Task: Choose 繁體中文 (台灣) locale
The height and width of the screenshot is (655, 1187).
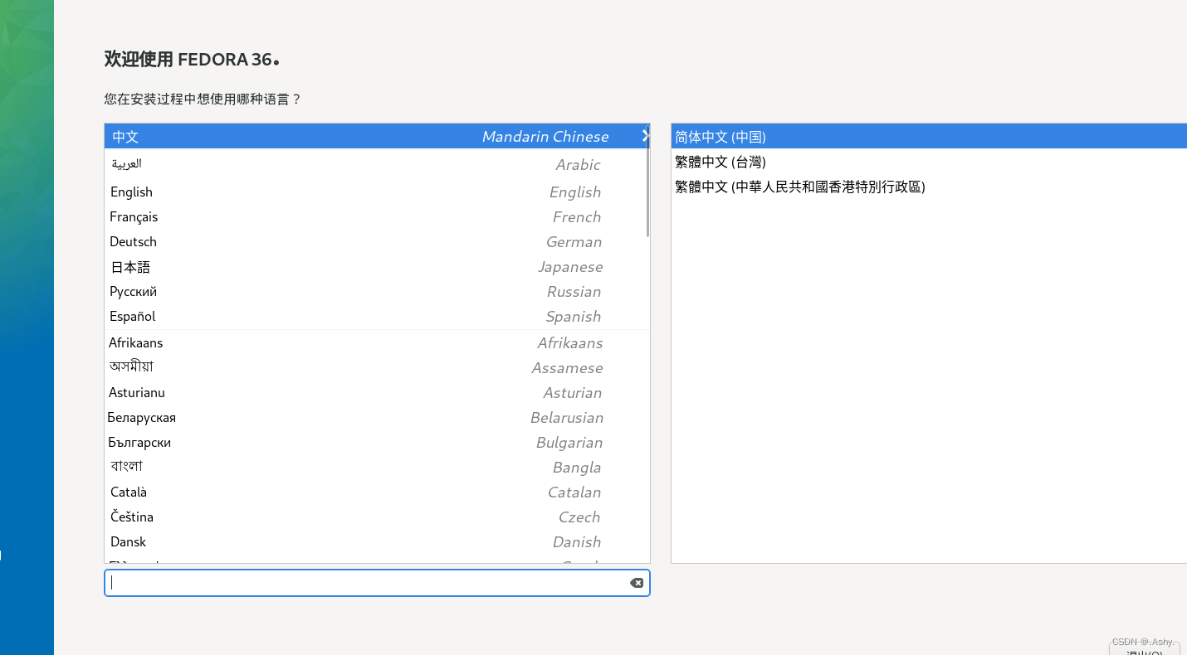Action: [x=929, y=162]
